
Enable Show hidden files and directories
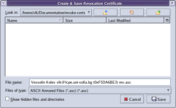pos(7,99)
